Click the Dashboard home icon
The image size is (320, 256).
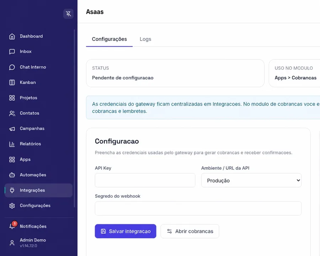(12, 36)
